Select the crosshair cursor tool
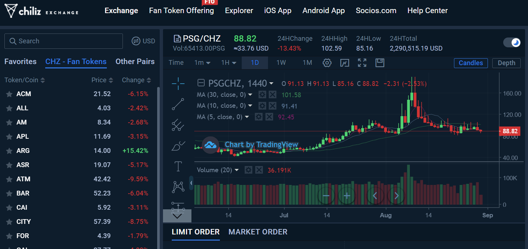 (178, 83)
